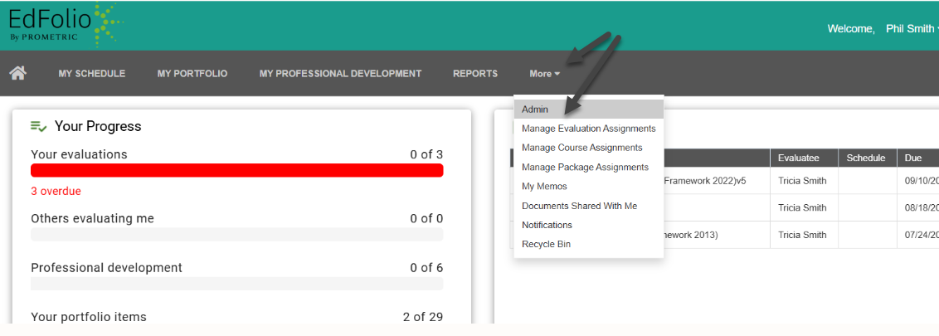Expand the More dropdown menu
The image size is (939, 336).
pyautogui.click(x=544, y=74)
